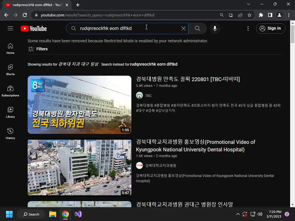Reload the page

[25, 15]
